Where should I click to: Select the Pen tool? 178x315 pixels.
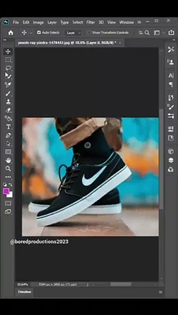8,135
